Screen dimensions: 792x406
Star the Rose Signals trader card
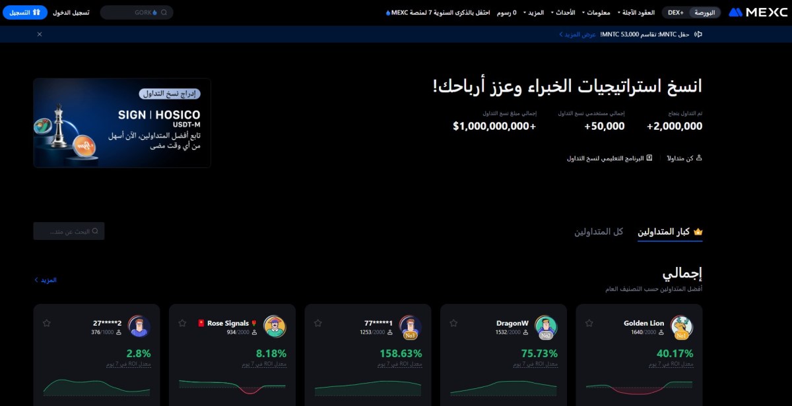pos(182,323)
